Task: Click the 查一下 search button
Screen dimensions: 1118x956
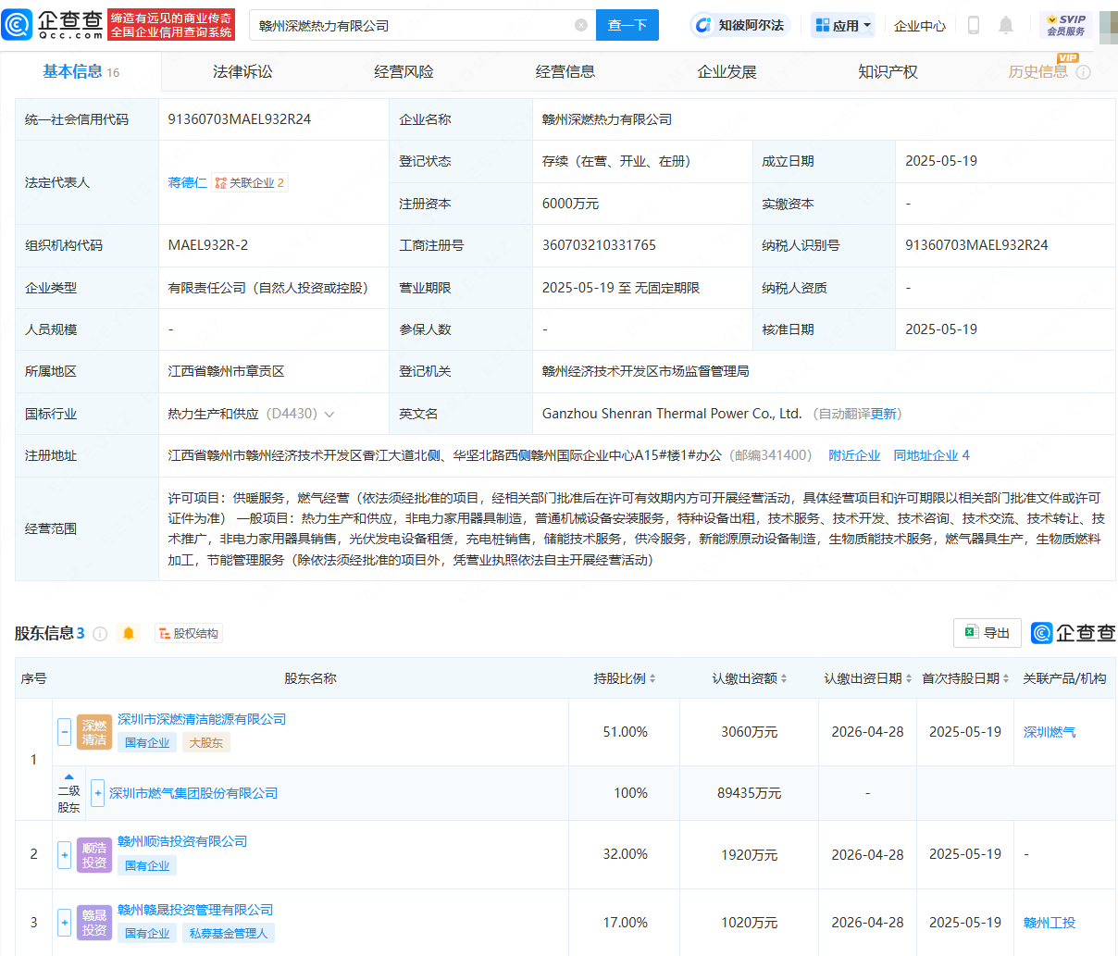Action: click(627, 26)
